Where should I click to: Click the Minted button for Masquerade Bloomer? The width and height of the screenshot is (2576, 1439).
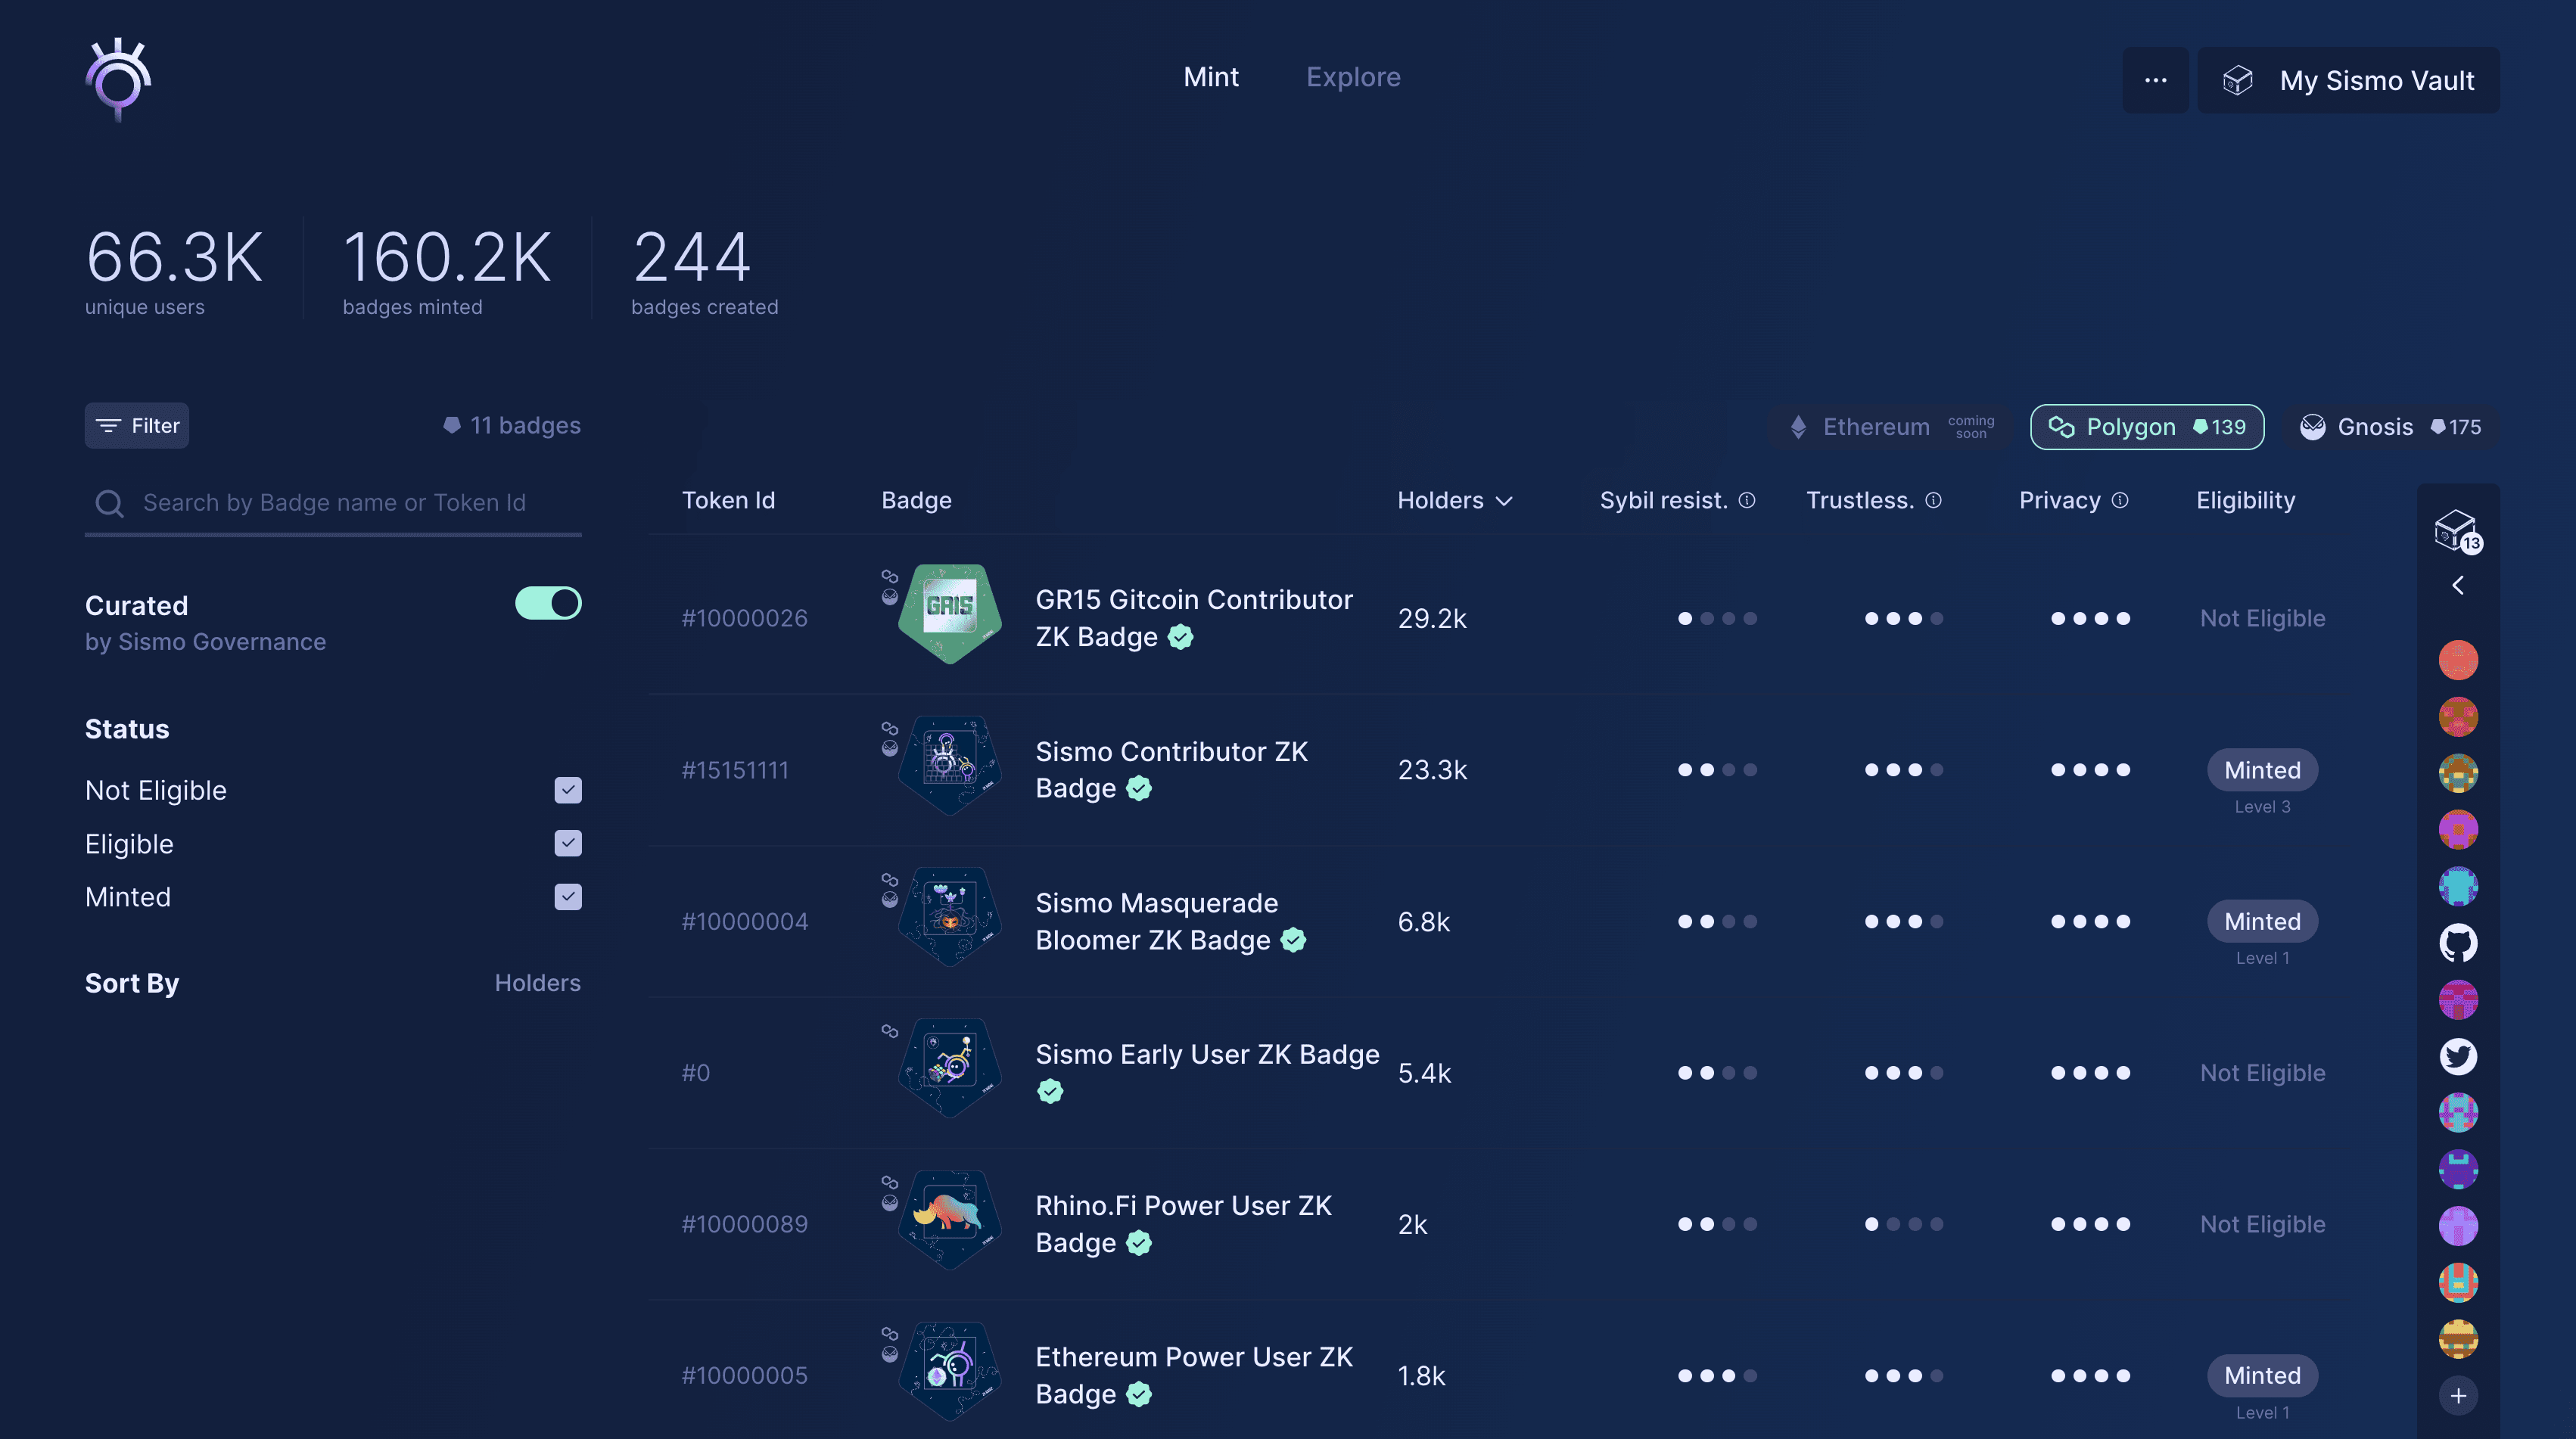pos(2262,921)
